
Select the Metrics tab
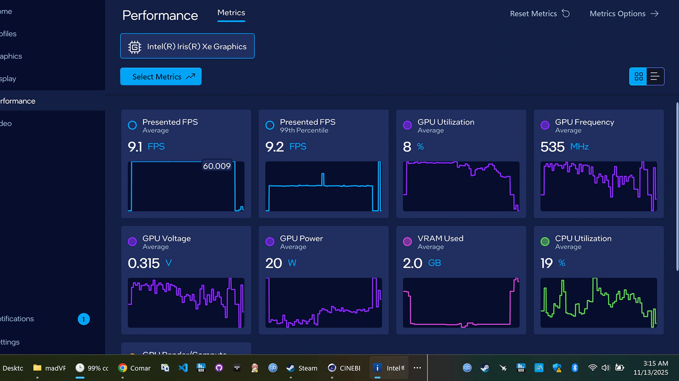click(x=231, y=13)
